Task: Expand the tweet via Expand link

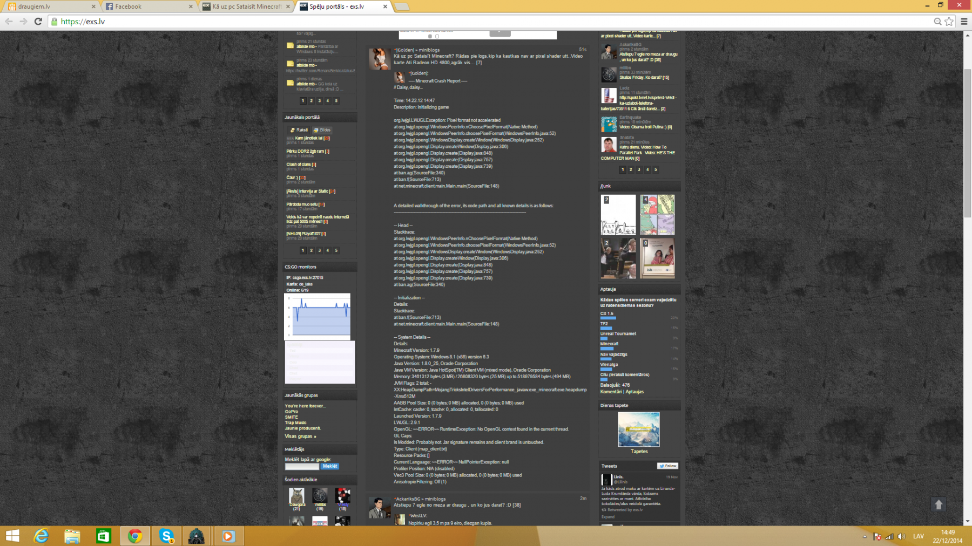Action: 608,517
